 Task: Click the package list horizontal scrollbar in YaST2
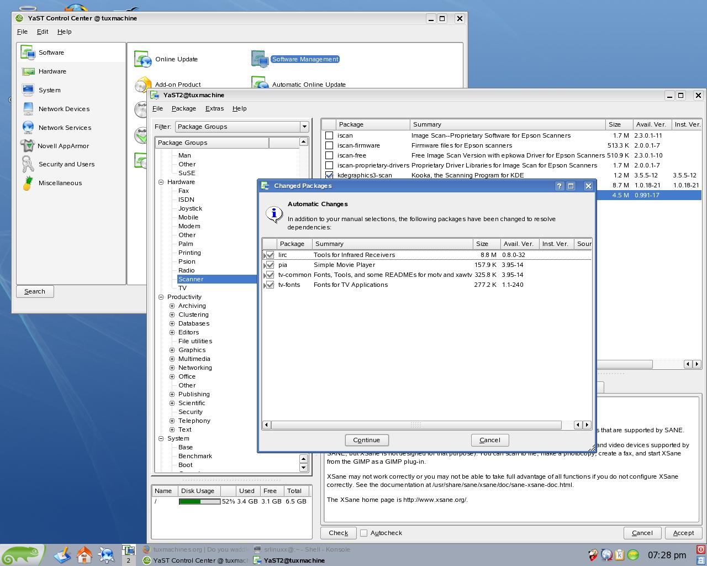coord(624,364)
